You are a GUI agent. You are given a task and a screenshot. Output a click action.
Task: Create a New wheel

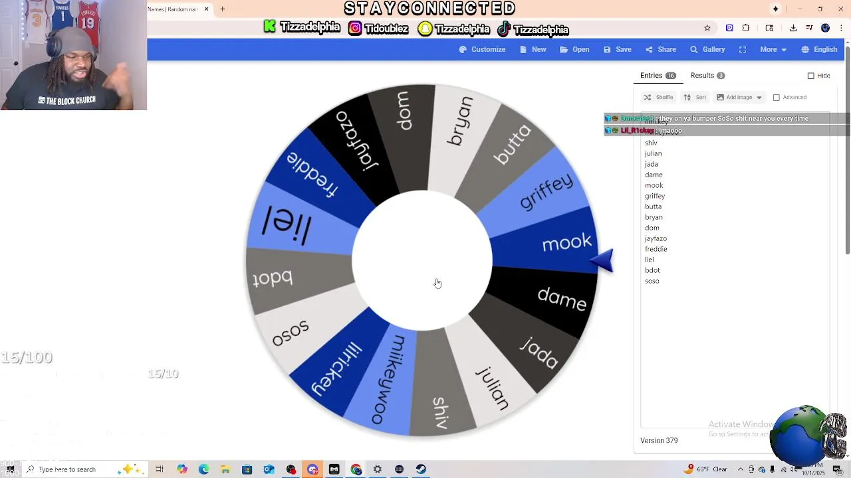[x=533, y=49]
